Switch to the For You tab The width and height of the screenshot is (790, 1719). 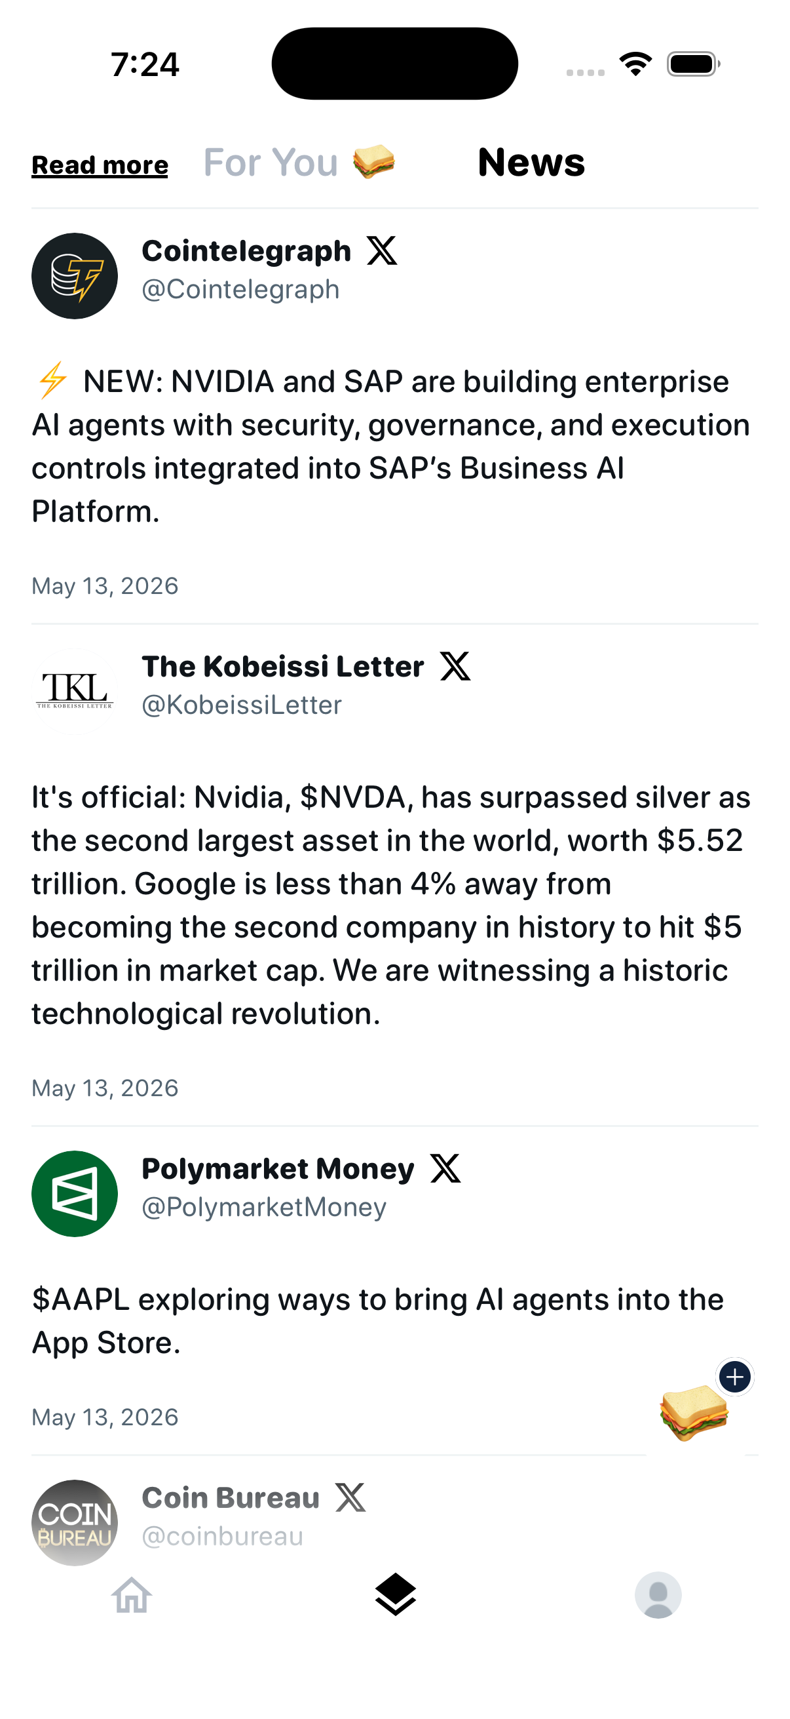(x=299, y=162)
